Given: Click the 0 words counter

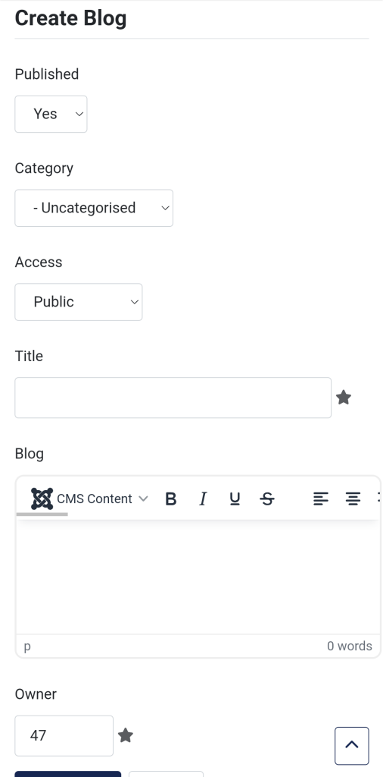Looking at the screenshot, I should tap(350, 646).
